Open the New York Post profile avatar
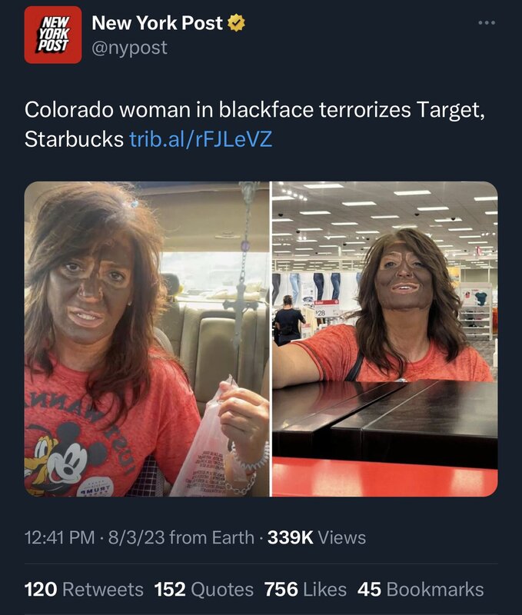The image size is (522, 615). click(x=53, y=35)
